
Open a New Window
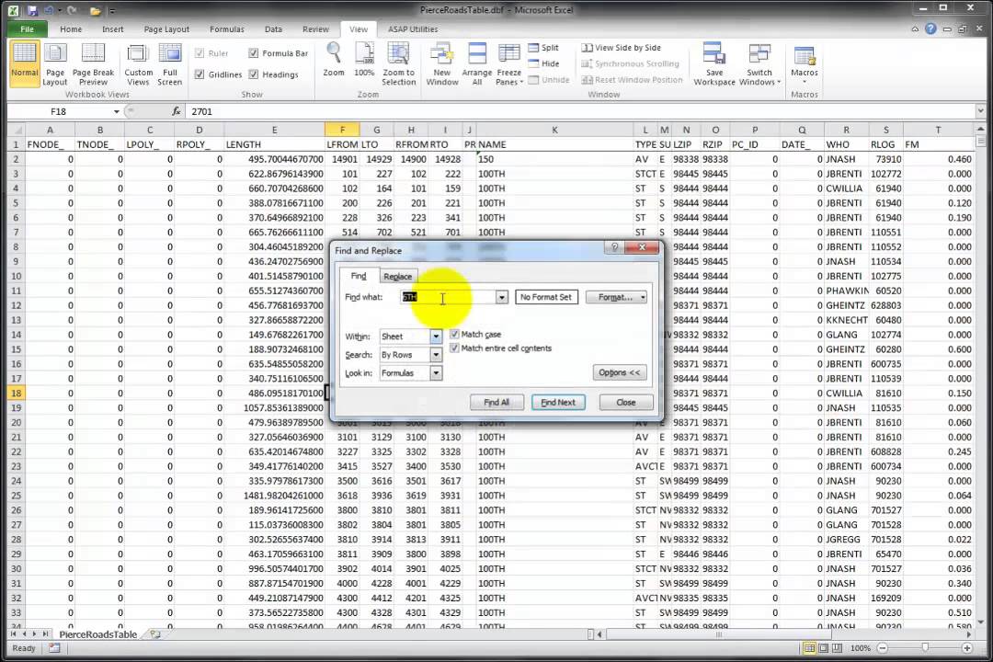click(x=442, y=64)
